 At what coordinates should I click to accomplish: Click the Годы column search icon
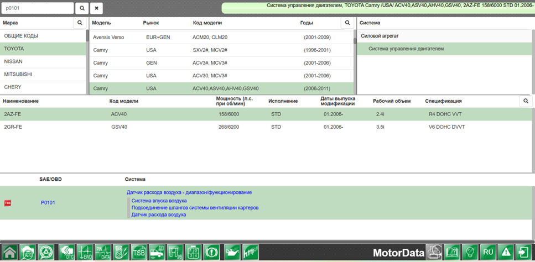347,23
